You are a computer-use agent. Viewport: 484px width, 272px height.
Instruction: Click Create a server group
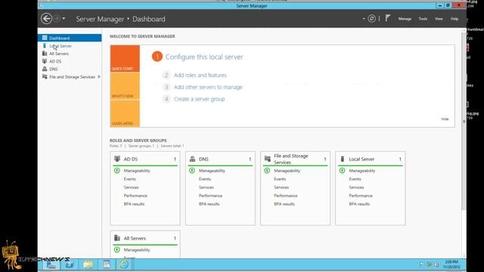point(199,99)
